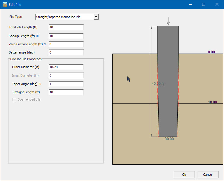Confirm with the Ok button

[x=184, y=175]
